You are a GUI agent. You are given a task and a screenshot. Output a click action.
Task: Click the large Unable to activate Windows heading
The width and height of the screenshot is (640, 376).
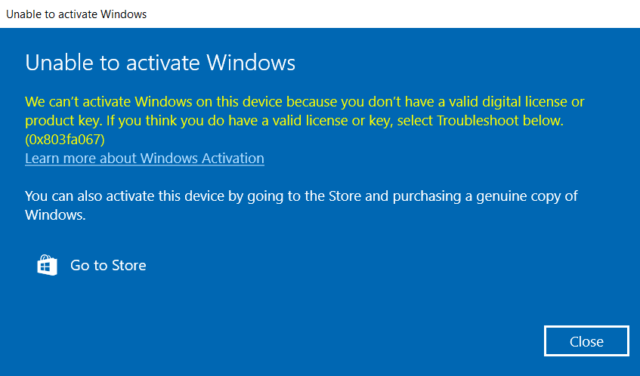click(x=160, y=63)
